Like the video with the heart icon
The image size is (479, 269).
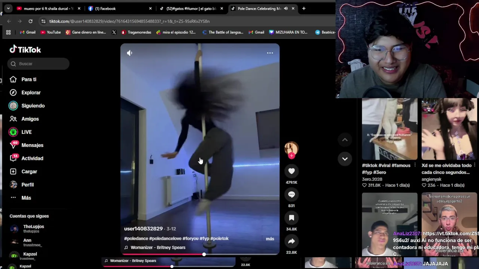click(292, 171)
